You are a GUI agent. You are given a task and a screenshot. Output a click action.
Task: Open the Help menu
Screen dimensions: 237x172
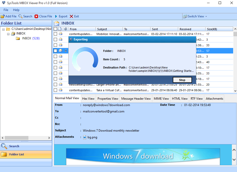tap(16, 10)
